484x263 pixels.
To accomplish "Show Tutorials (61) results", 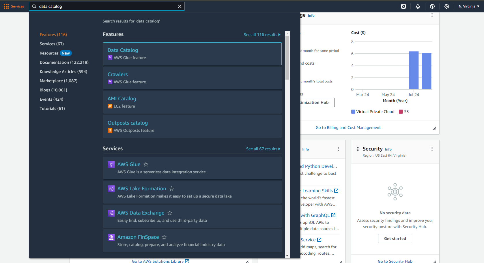I will tap(52, 108).
